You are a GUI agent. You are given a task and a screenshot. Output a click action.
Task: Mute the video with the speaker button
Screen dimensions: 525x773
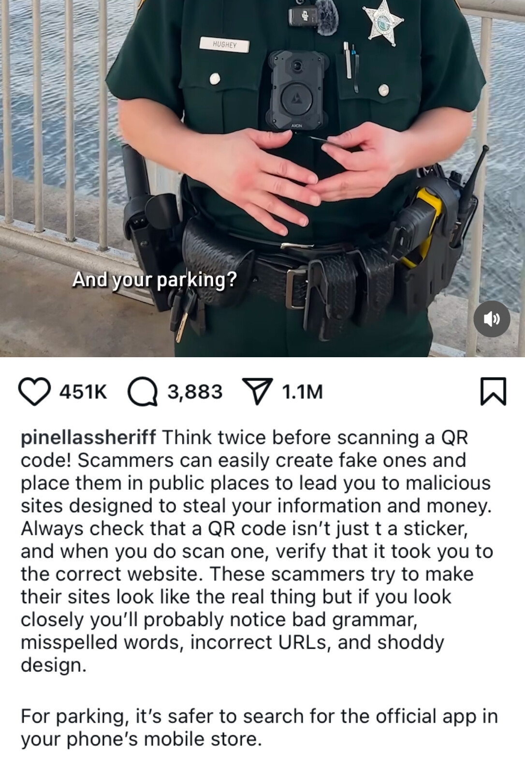pyautogui.click(x=492, y=318)
